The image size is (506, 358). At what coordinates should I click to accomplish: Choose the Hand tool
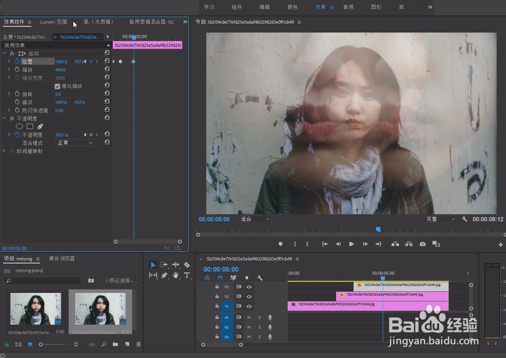(x=176, y=276)
